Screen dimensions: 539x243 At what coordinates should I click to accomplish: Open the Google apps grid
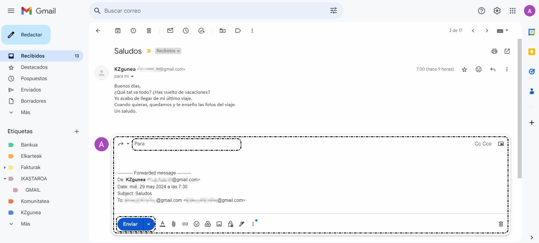point(512,11)
